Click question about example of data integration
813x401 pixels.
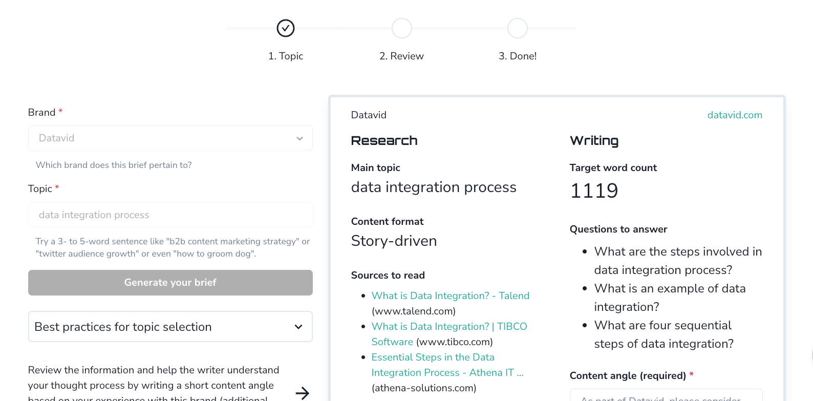[670, 298]
